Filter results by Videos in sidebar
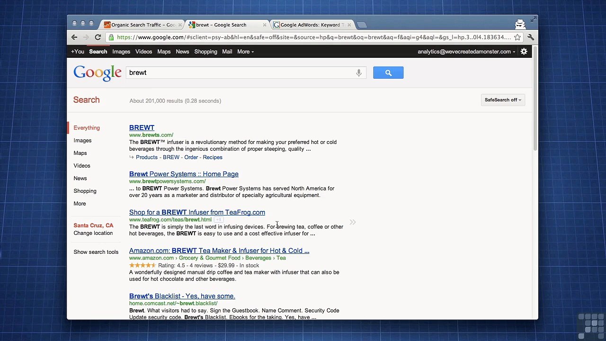The height and width of the screenshot is (341, 606). (82, 166)
